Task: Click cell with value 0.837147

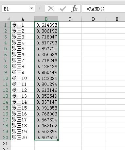Action: click(x=46, y=102)
